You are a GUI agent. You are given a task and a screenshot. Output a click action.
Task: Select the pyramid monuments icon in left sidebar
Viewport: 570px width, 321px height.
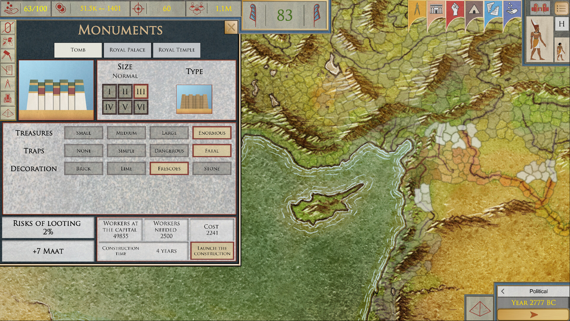8,112
